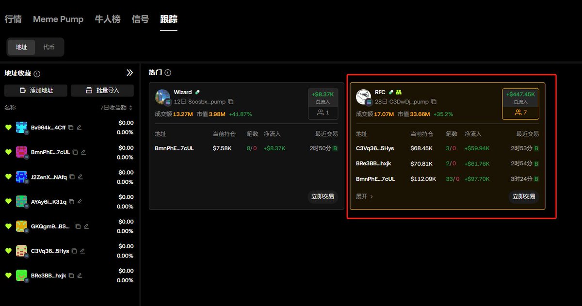
Task: Sort by 7日收益额 column
Action: point(116,107)
